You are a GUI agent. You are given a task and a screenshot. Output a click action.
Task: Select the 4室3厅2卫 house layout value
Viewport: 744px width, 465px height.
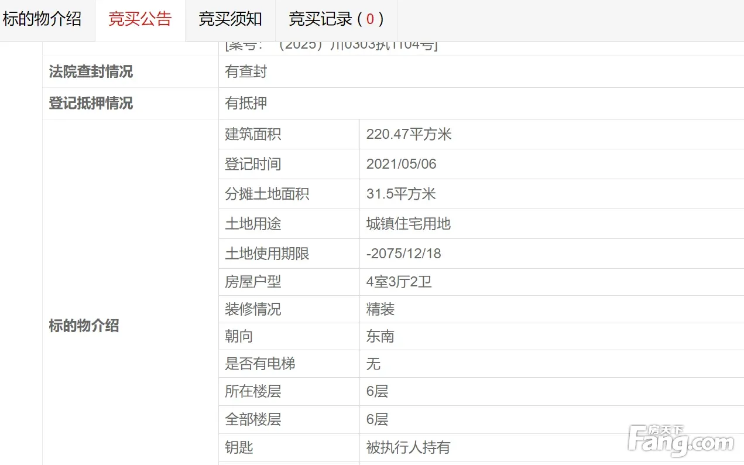[399, 282]
